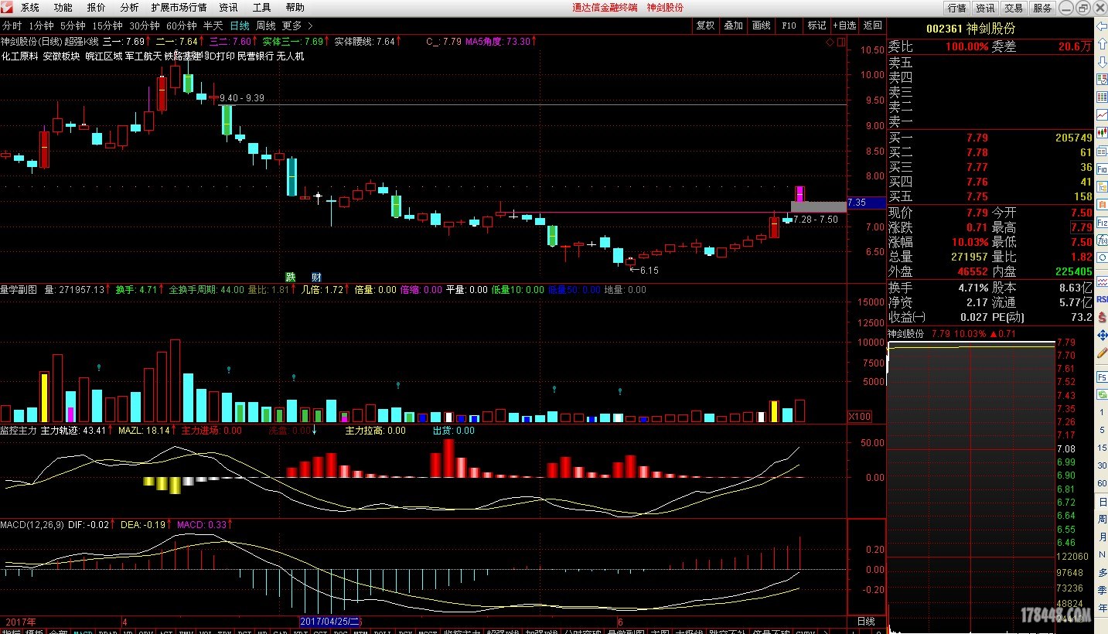Viewport: 1108px width, 634px height.
Task: Click the 交易 button at top right
Action: (1014, 8)
